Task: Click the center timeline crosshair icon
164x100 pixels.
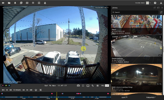Action: [36, 90]
